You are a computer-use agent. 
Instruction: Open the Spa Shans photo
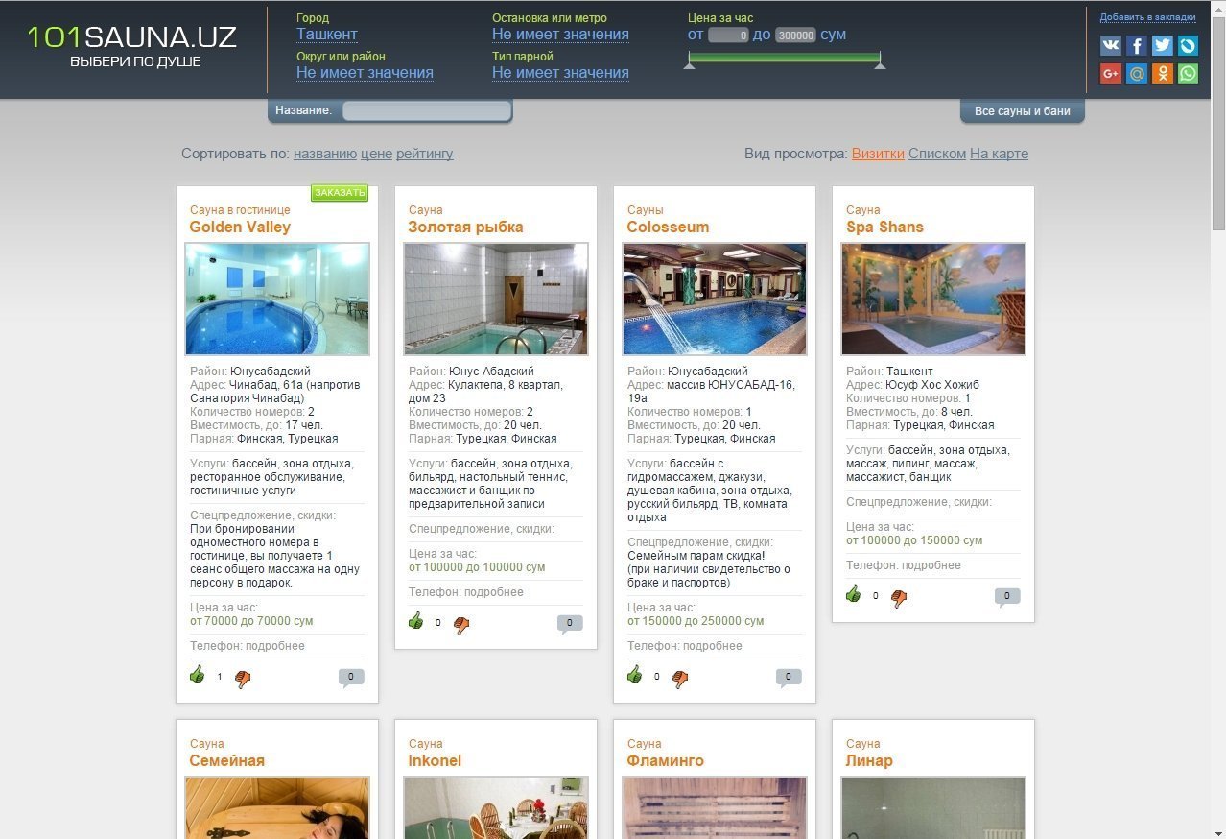coord(933,299)
